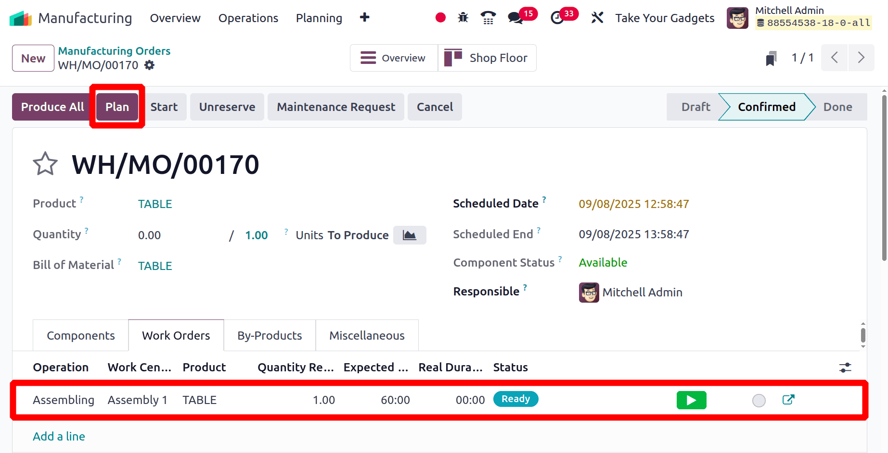This screenshot has height=453, width=888.
Task: Click the Unreserve button
Action: [227, 107]
